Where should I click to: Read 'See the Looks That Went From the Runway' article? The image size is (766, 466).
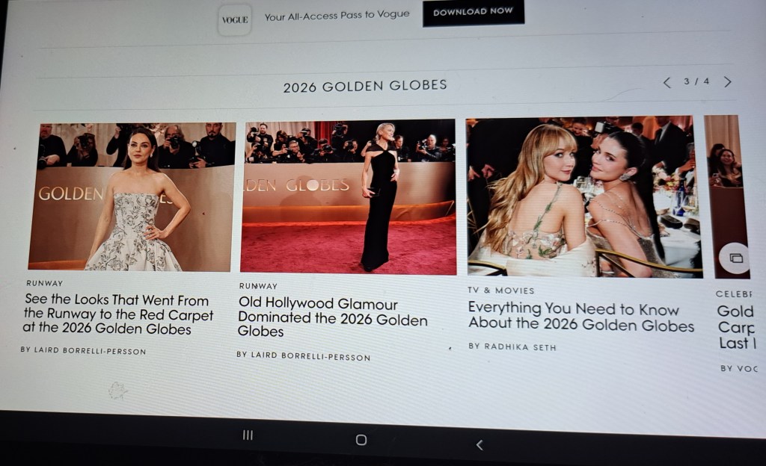[118, 314]
